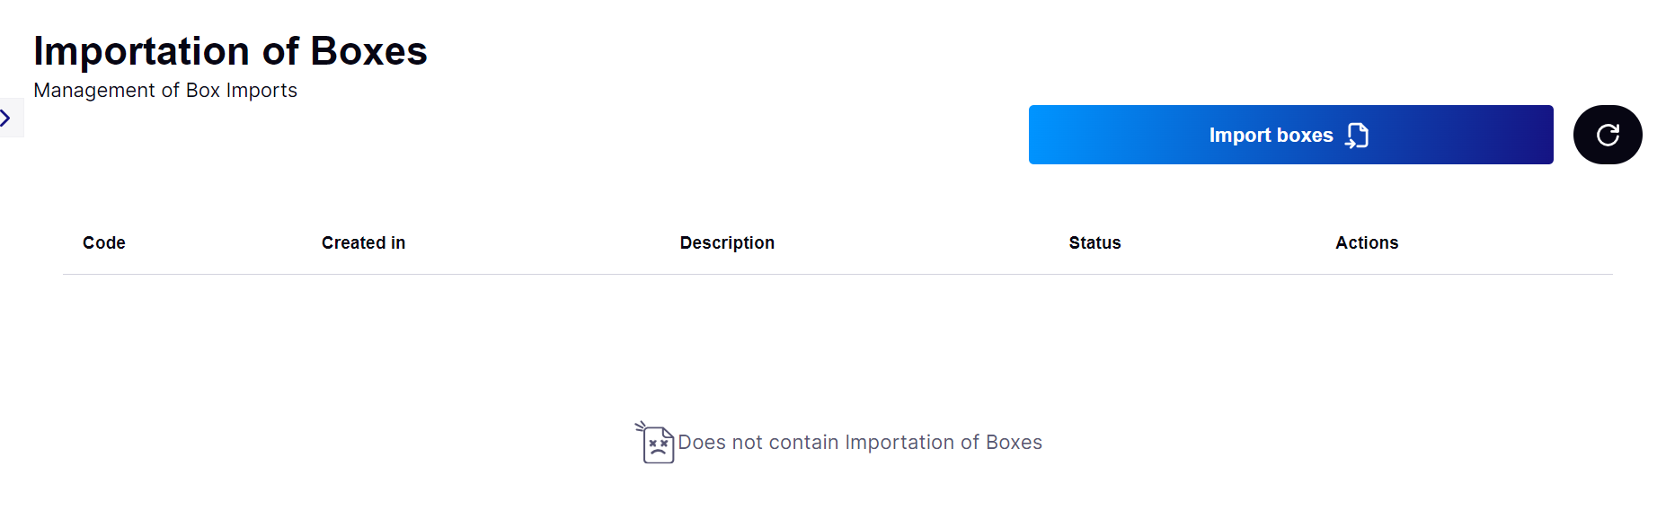1657x519 pixels.
Task: Reload the box imports list
Action: [1608, 135]
